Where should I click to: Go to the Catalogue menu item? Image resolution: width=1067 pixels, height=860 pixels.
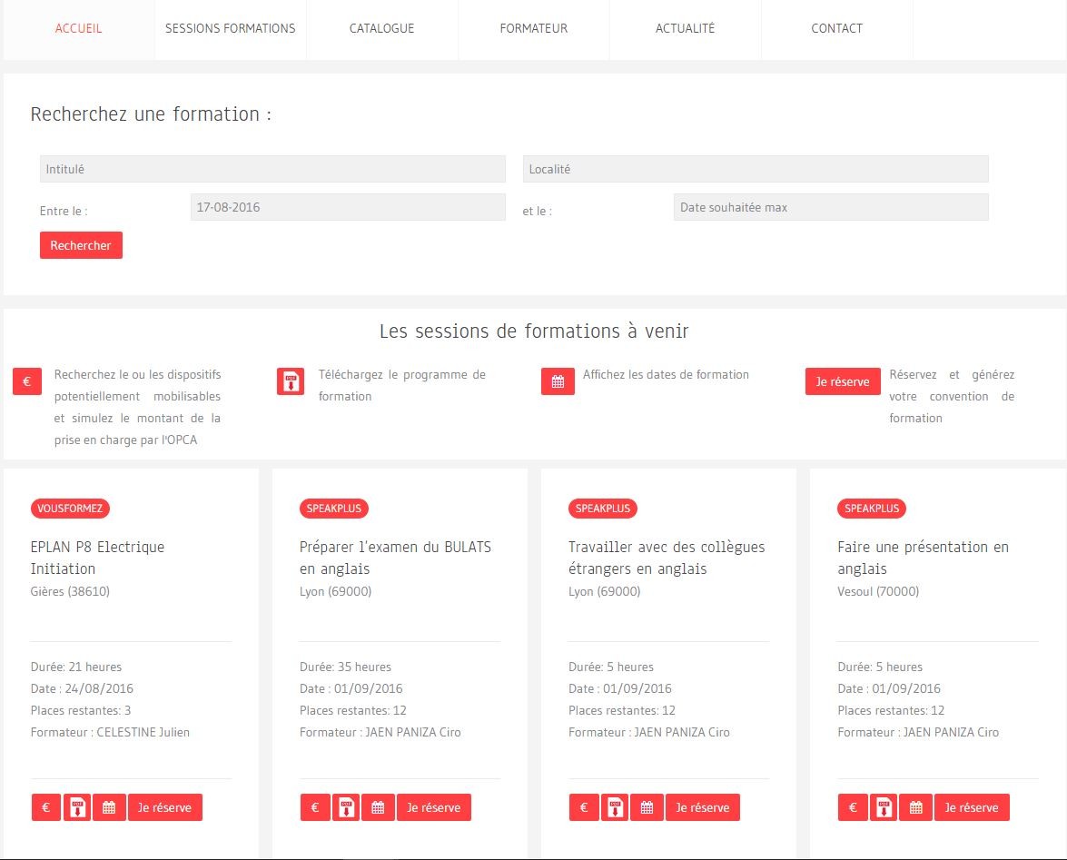click(381, 28)
